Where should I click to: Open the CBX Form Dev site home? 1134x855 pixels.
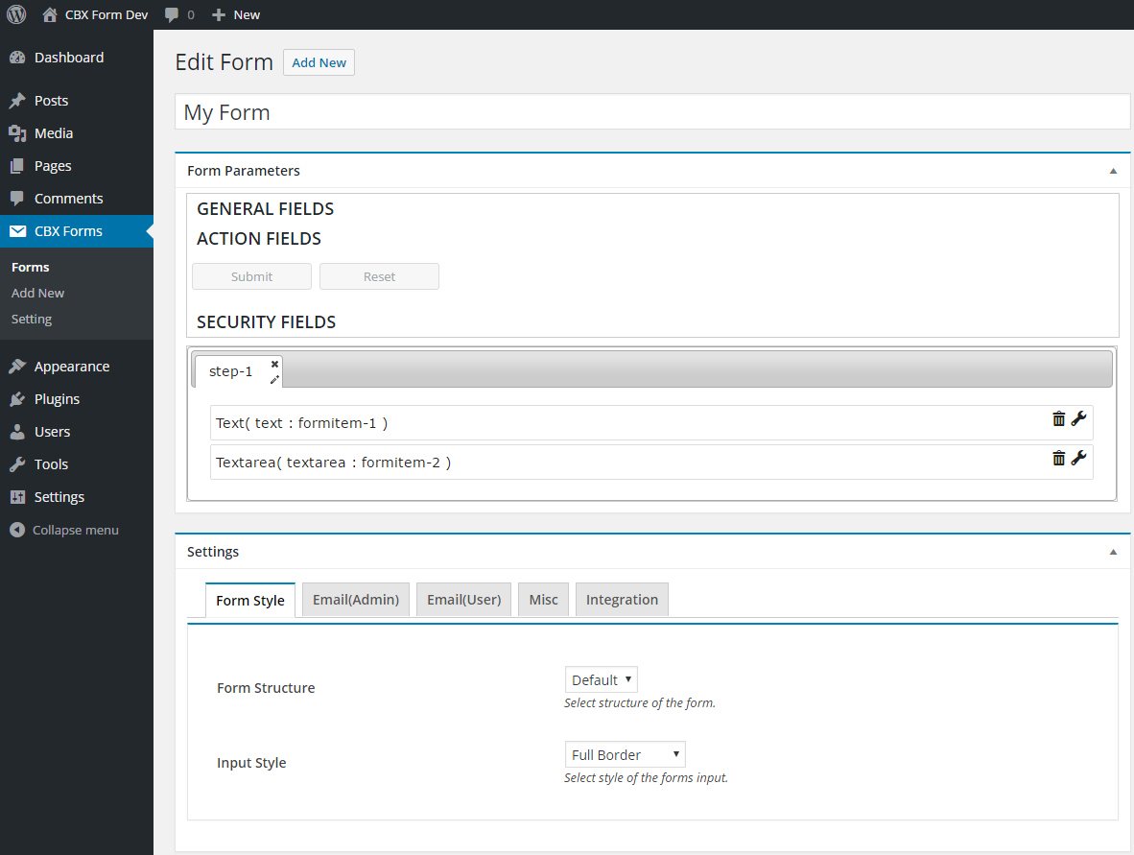95,14
